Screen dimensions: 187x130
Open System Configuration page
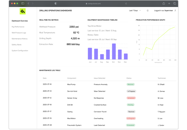coord(20,50)
